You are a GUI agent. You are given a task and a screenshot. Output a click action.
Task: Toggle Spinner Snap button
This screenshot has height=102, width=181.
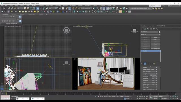pos(76,8)
